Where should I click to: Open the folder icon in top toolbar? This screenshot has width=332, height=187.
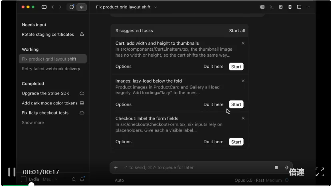click(299, 7)
